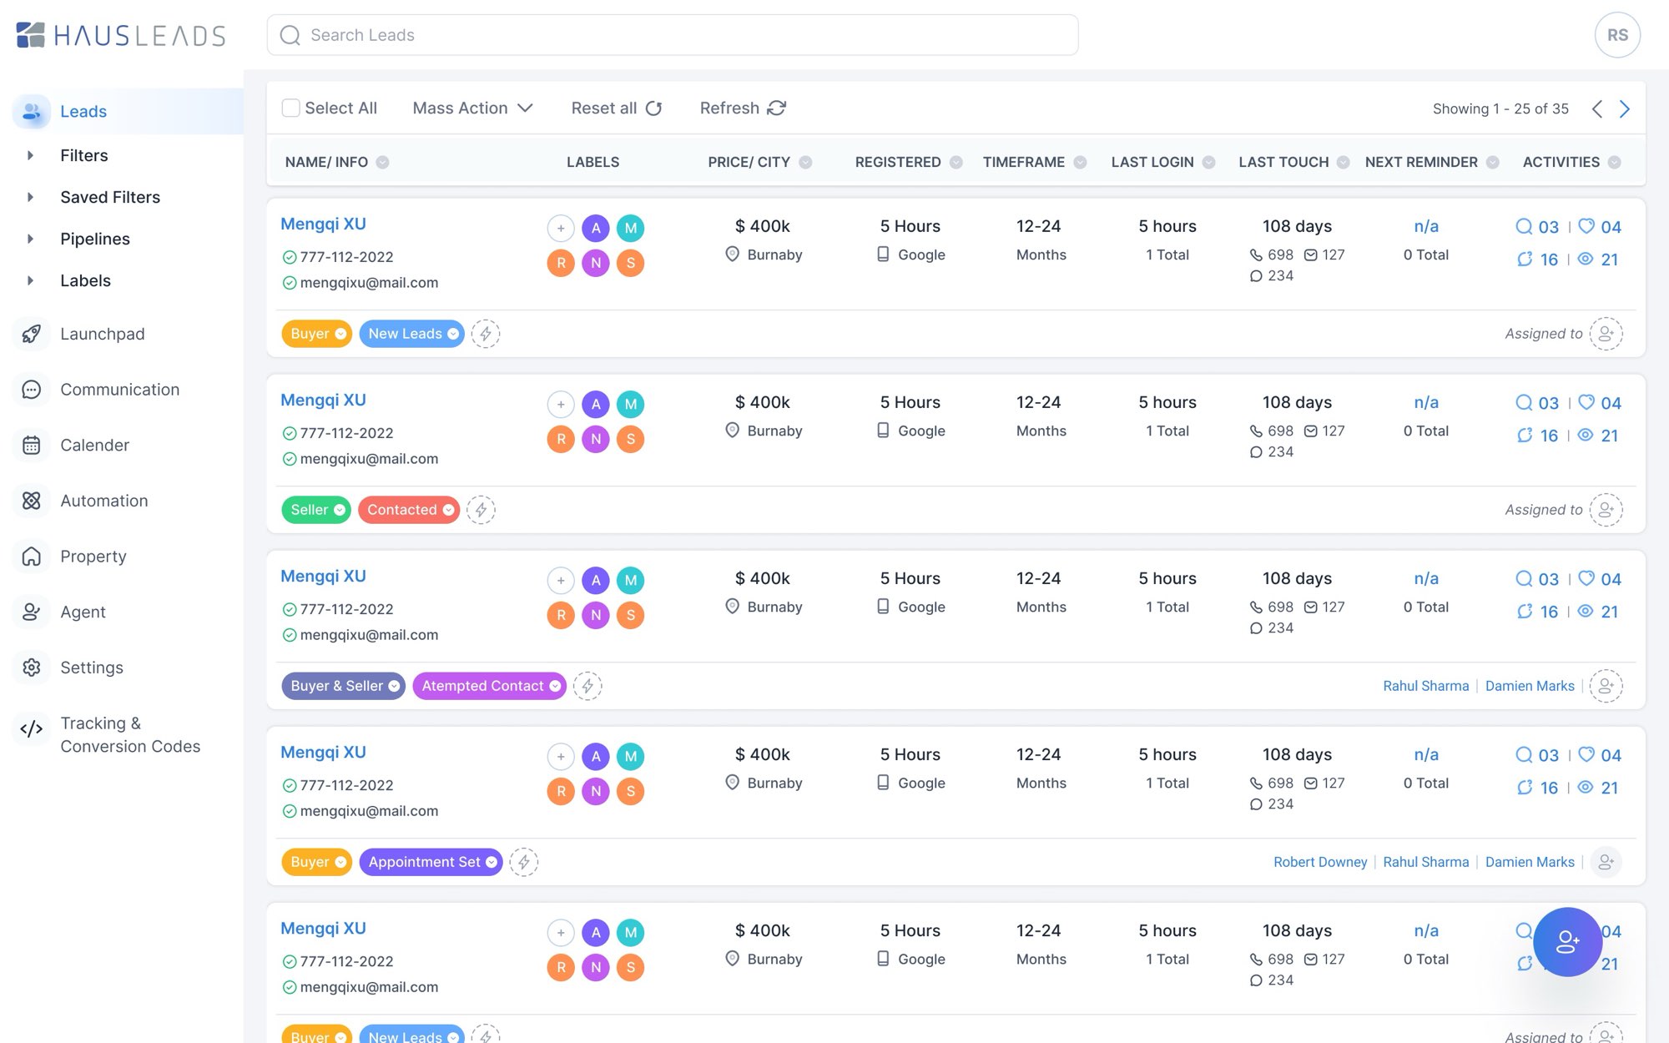Click the Refresh sync icon
This screenshot has width=1669, height=1043.
(x=777, y=108)
